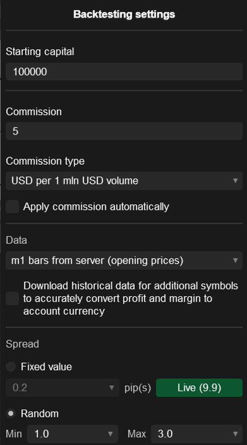The image size is (247, 445).
Task: Select the Random spread radio button
Action: pyautogui.click(x=11, y=413)
